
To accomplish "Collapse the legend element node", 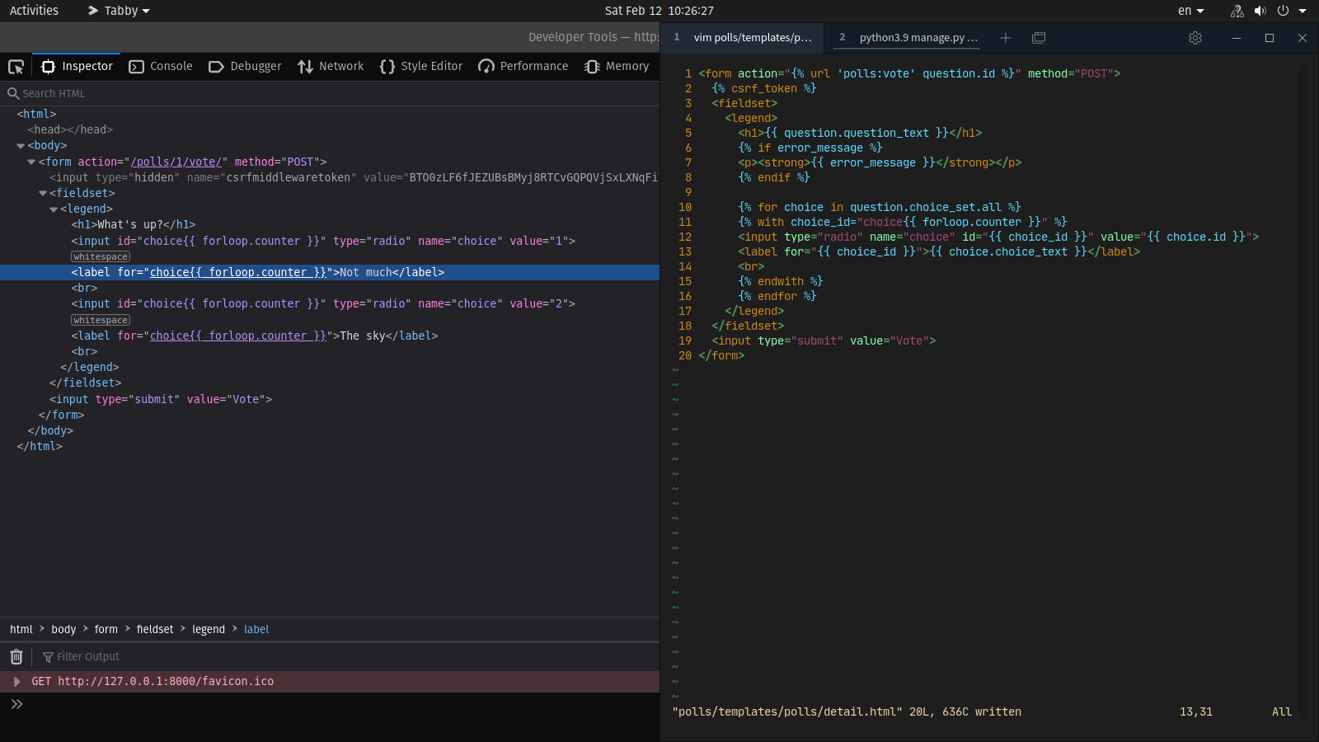I will click(x=54, y=209).
